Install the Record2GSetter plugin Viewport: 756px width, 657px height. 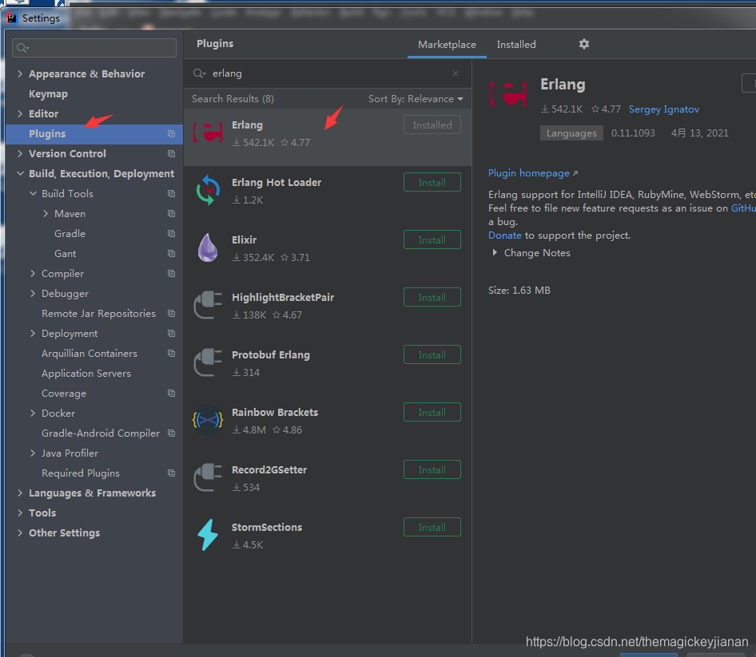coord(432,469)
